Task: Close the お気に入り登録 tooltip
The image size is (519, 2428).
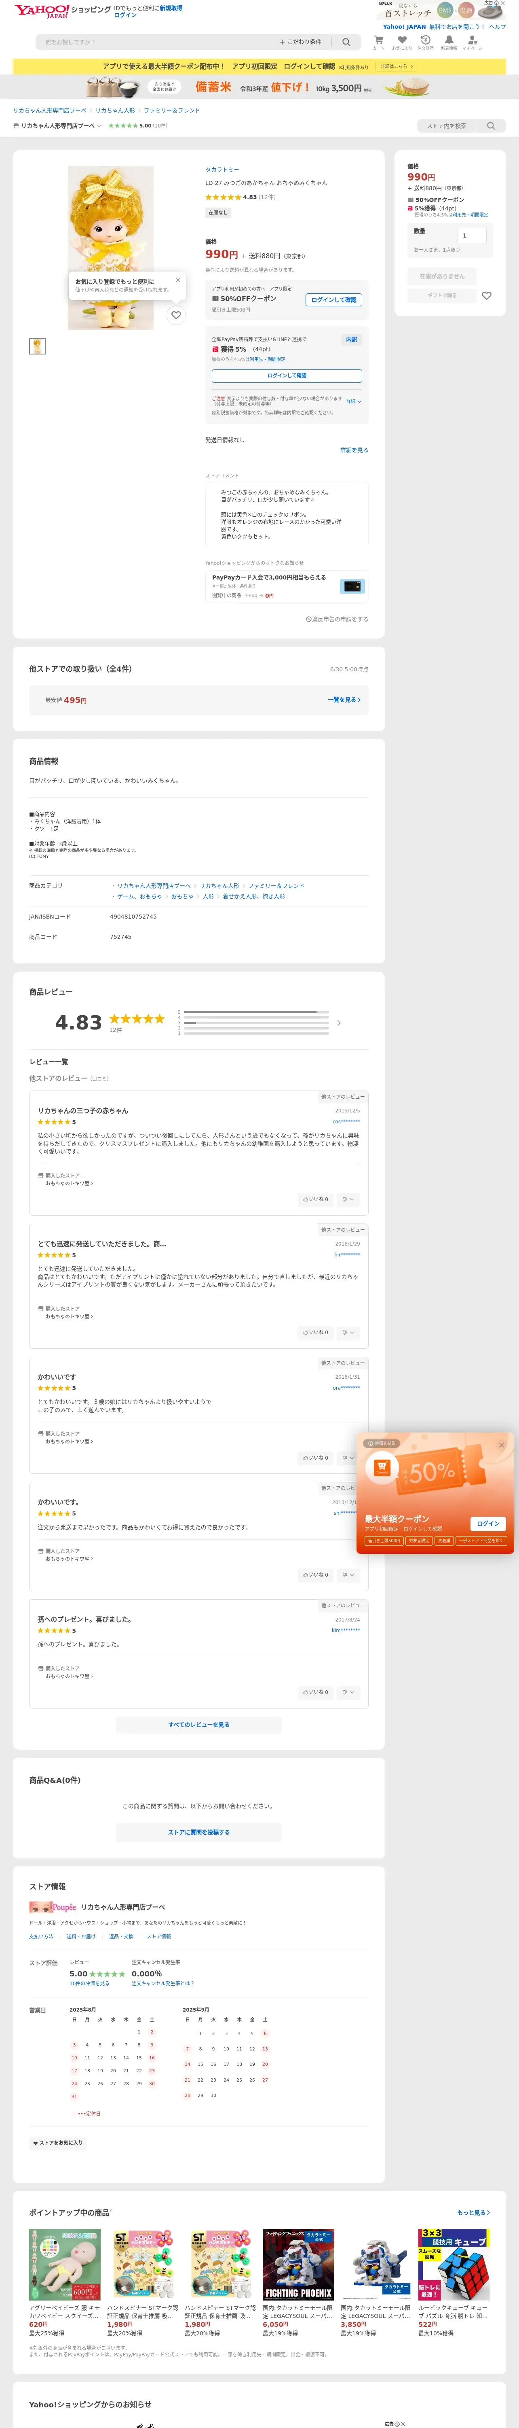Action: [x=177, y=280]
